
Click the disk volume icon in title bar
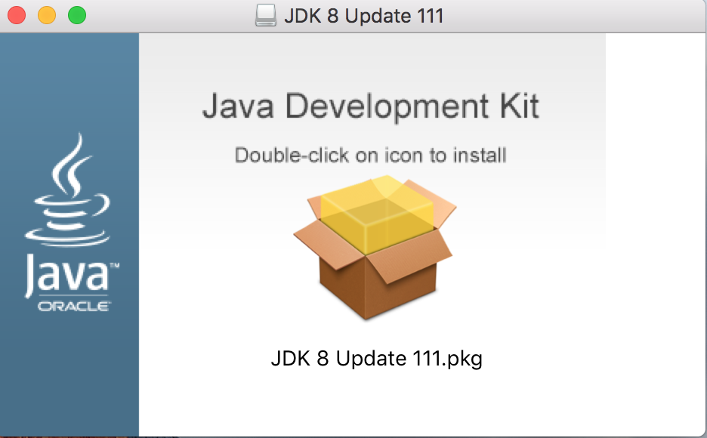pos(266,15)
